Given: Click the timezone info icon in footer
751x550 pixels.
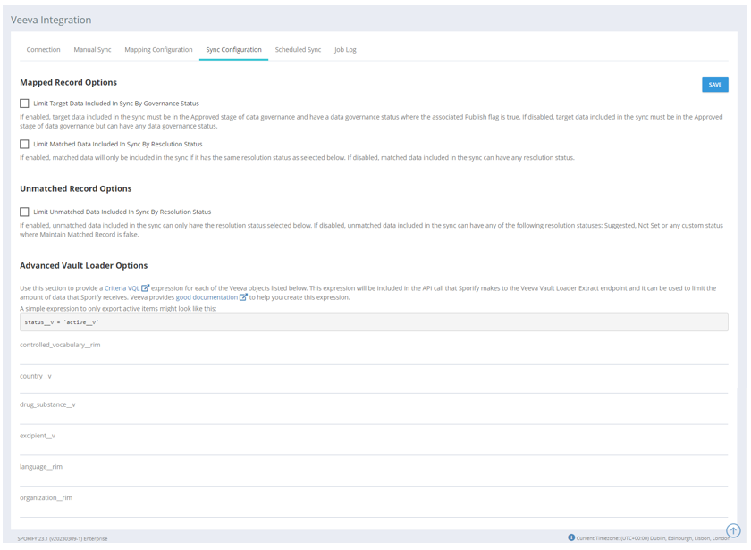Looking at the screenshot, I should point(571,537).
